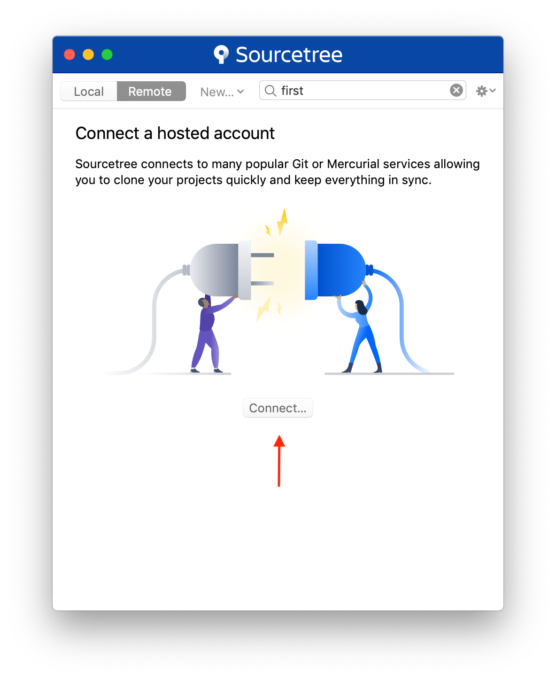Maximize window using the green button
The height and width of the screenshot is (680, 556).
[x=107, y=54]
